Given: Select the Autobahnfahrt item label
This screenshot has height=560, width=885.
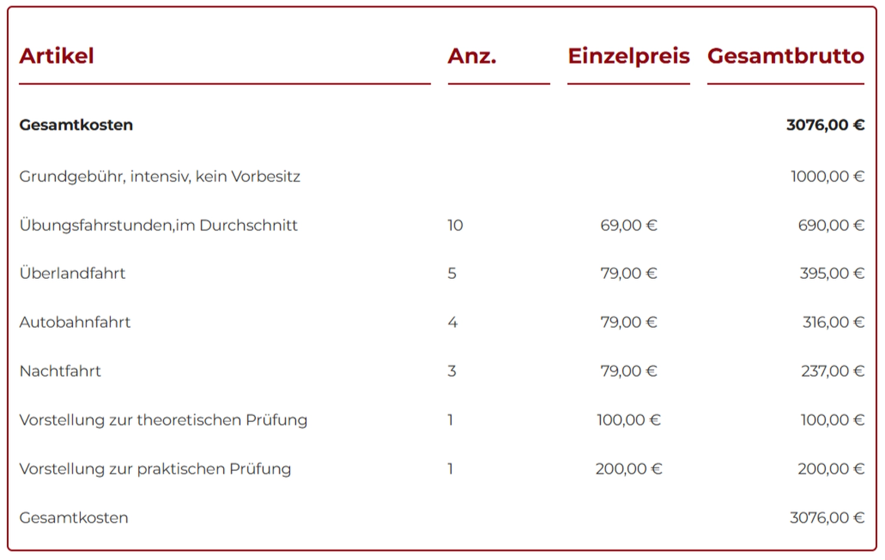Looking at the screenshot, I should (75, 322).
